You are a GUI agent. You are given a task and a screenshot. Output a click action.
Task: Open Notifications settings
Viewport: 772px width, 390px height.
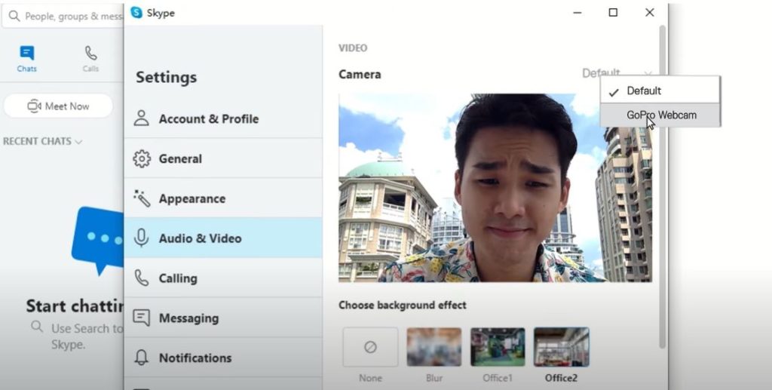point(223,358)
